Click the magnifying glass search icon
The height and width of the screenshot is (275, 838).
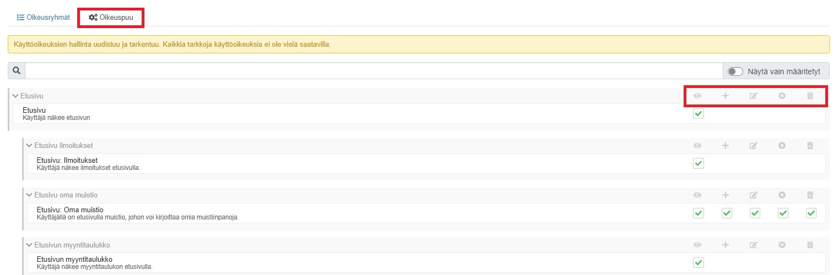click(17, 71)
